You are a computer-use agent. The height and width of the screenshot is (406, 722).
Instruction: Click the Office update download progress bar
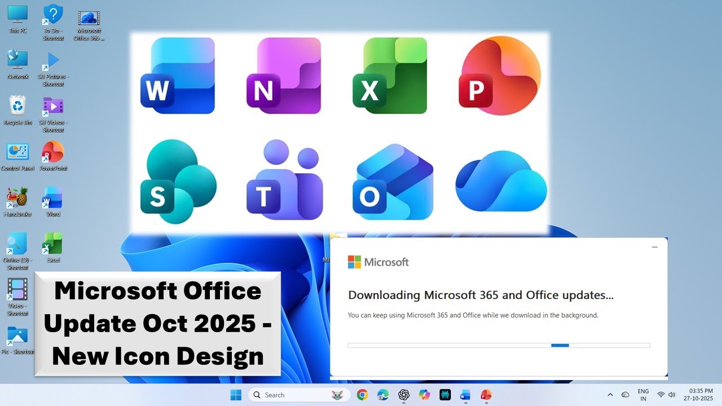[499, 345]
